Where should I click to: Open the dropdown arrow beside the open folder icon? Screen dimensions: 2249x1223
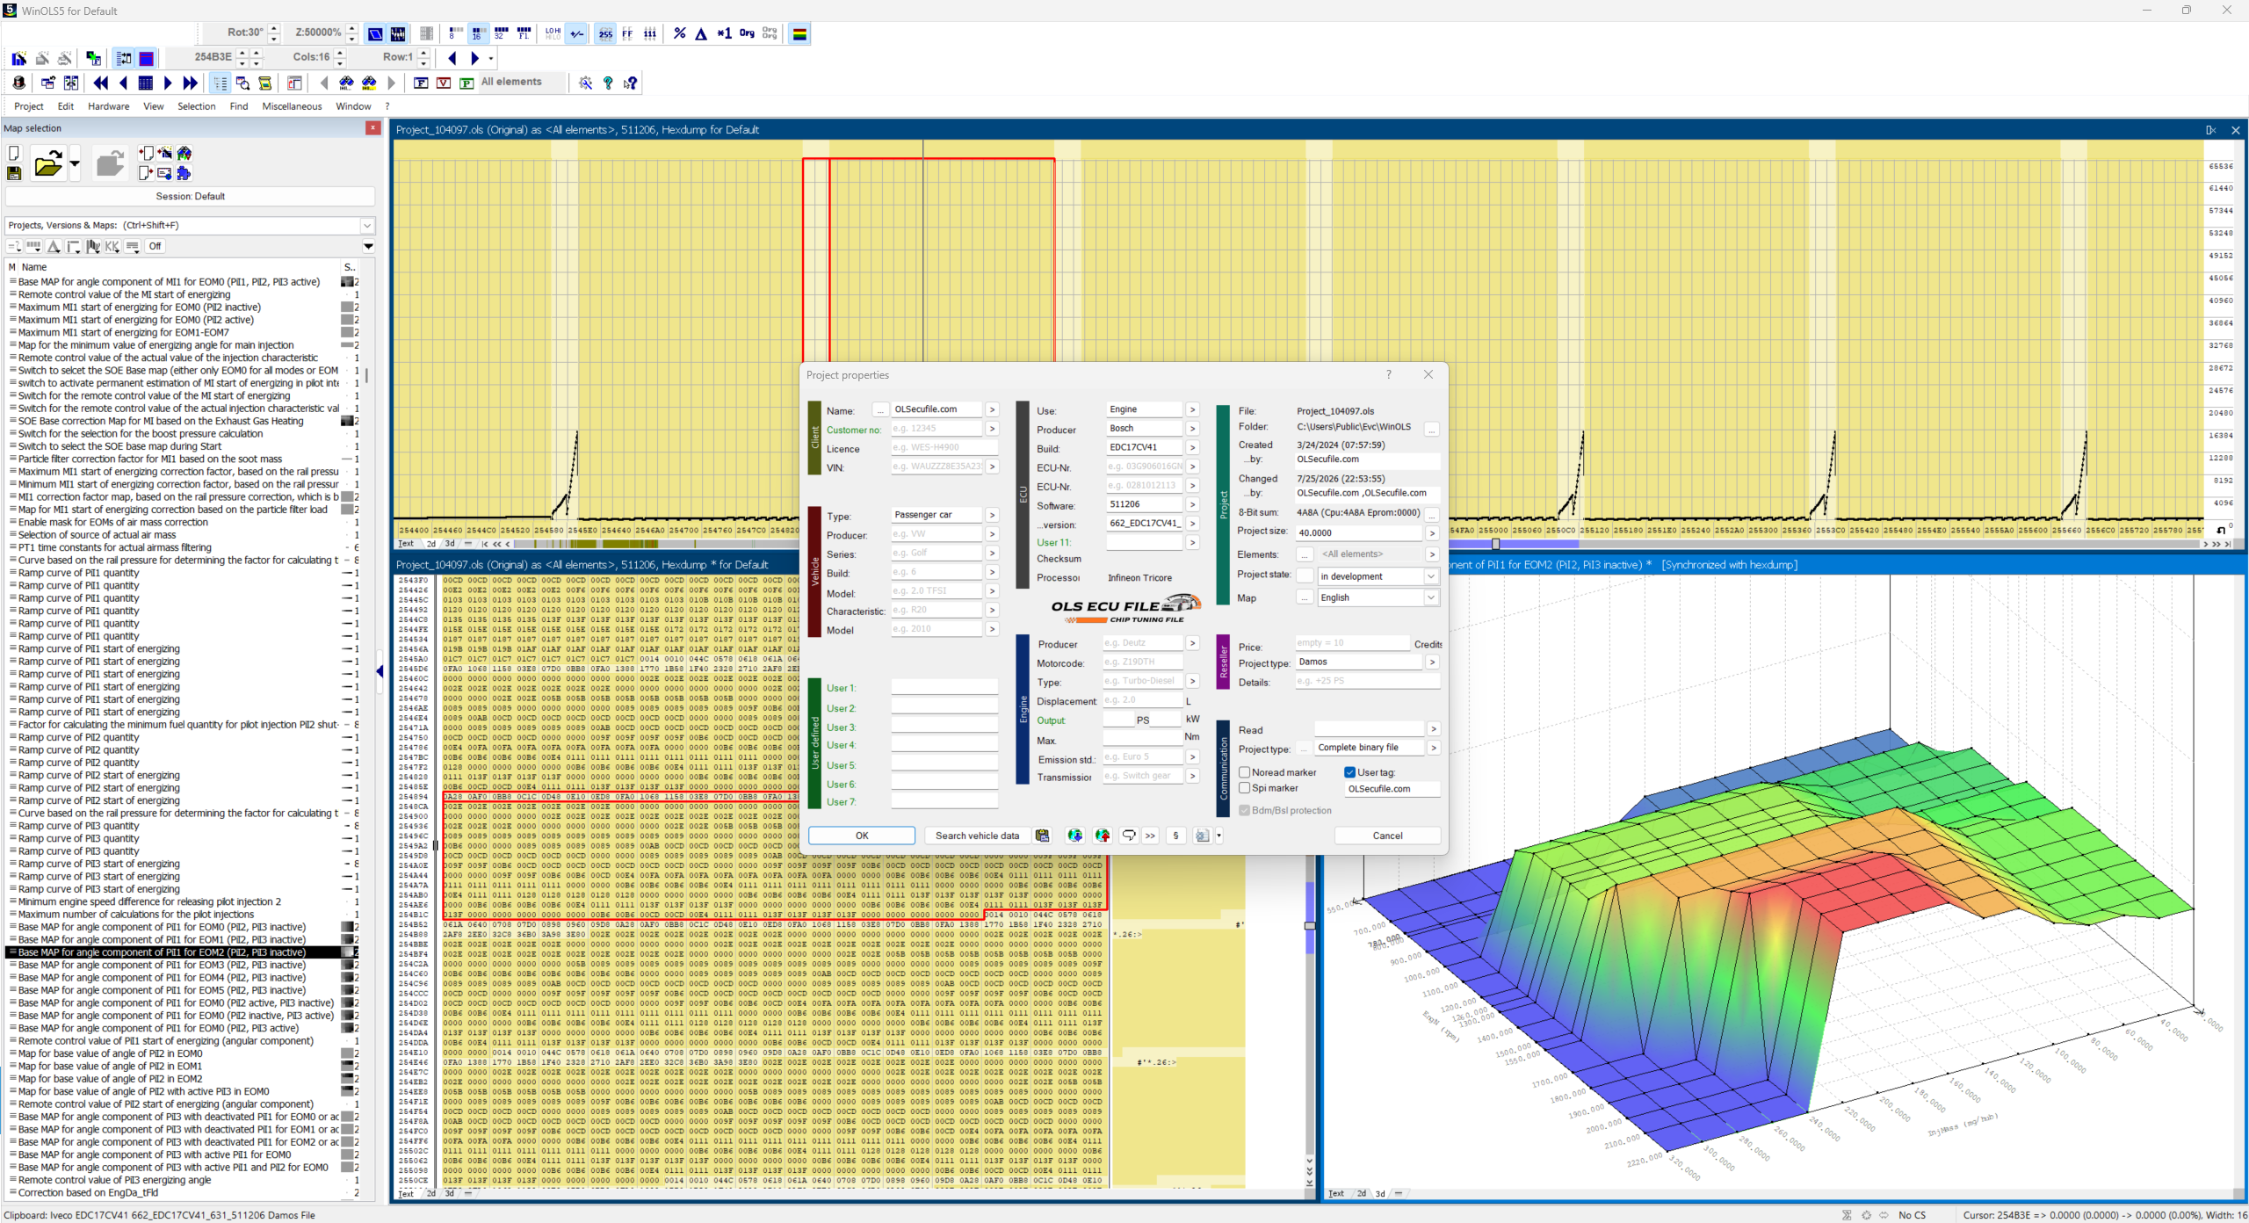75,163
